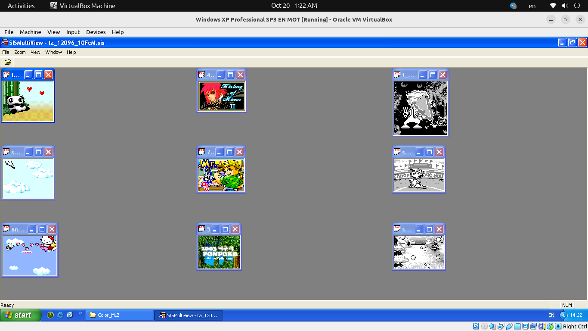Image resolution: width=588 pixels, height=331 pixels.
Task: Open the SISMultiView Zoom menu
Action: (20, 52)
